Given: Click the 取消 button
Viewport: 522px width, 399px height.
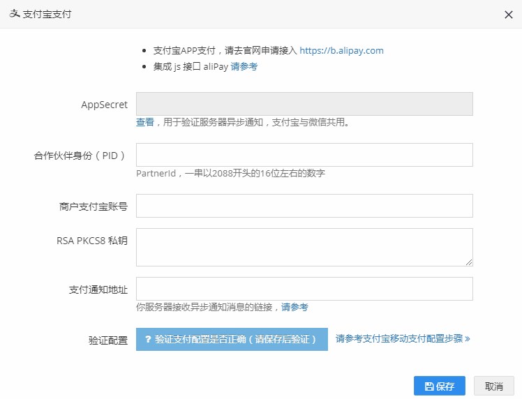Looking at the screenshot, I should (x=493, y=386).
